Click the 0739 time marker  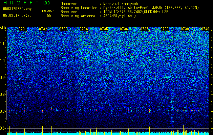(185, 29)
